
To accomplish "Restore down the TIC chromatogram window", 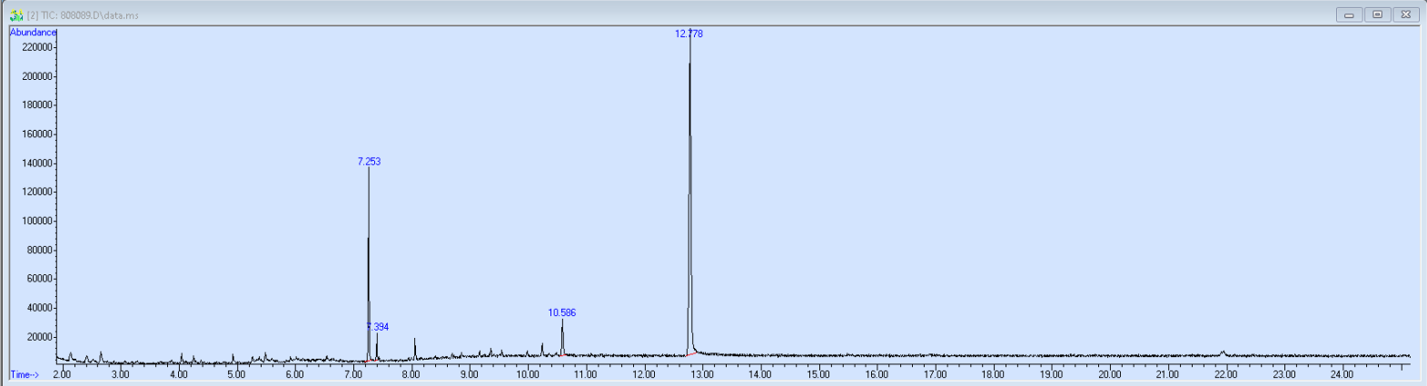I will (x=1377, y=15).
